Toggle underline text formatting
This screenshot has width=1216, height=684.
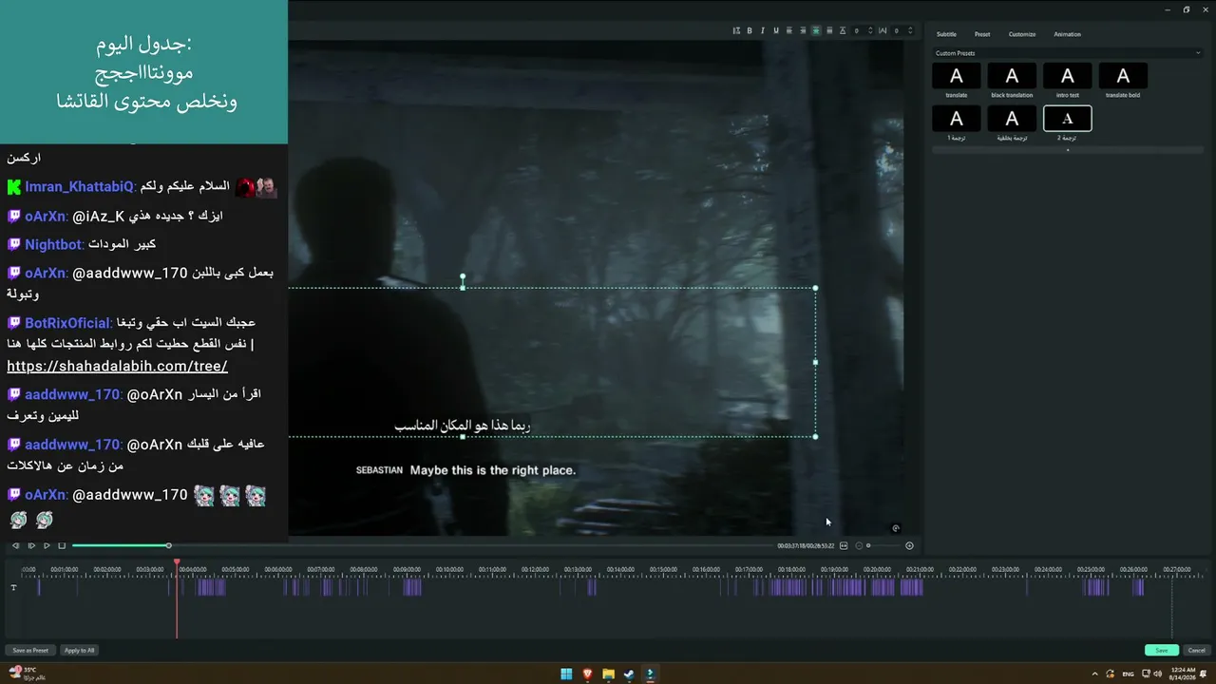point(776,30)
